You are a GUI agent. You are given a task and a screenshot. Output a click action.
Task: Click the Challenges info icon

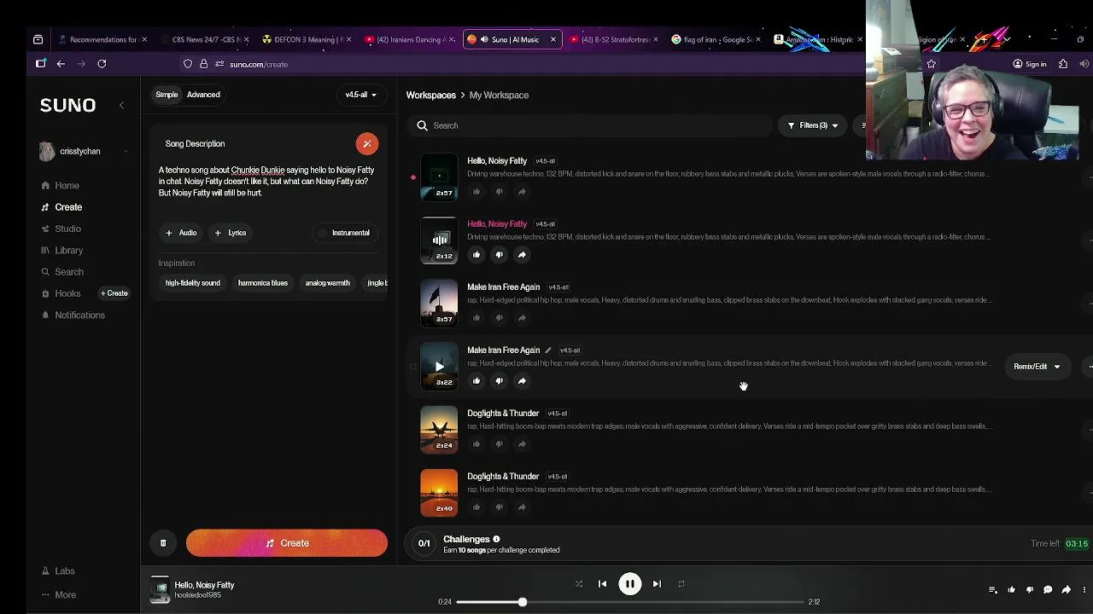pyautogui.click(x=496, y=539)
